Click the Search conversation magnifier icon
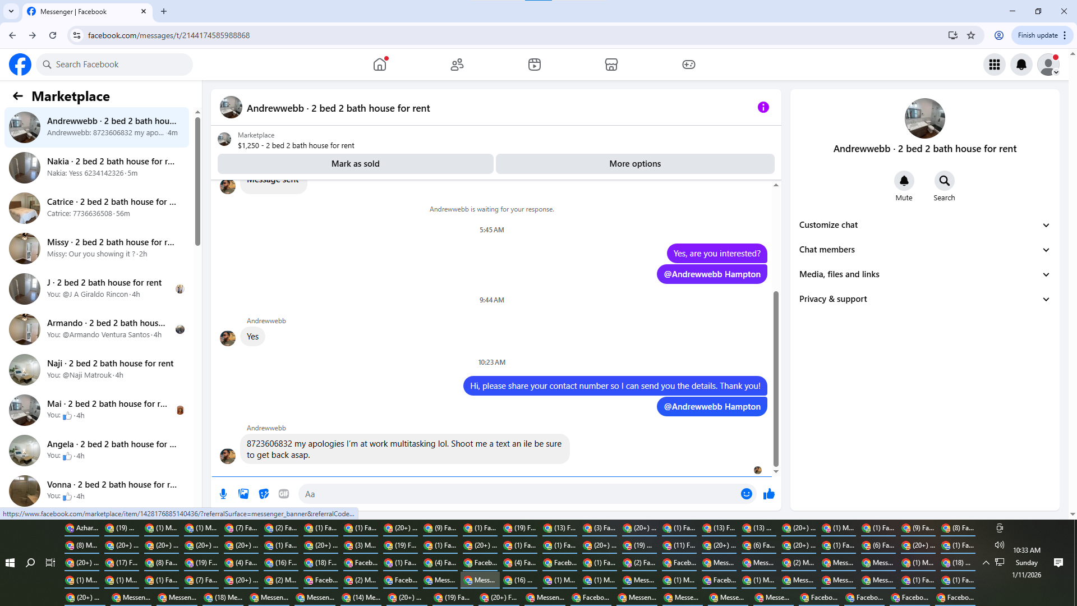The image size is (1077, 606). (945, 181)
